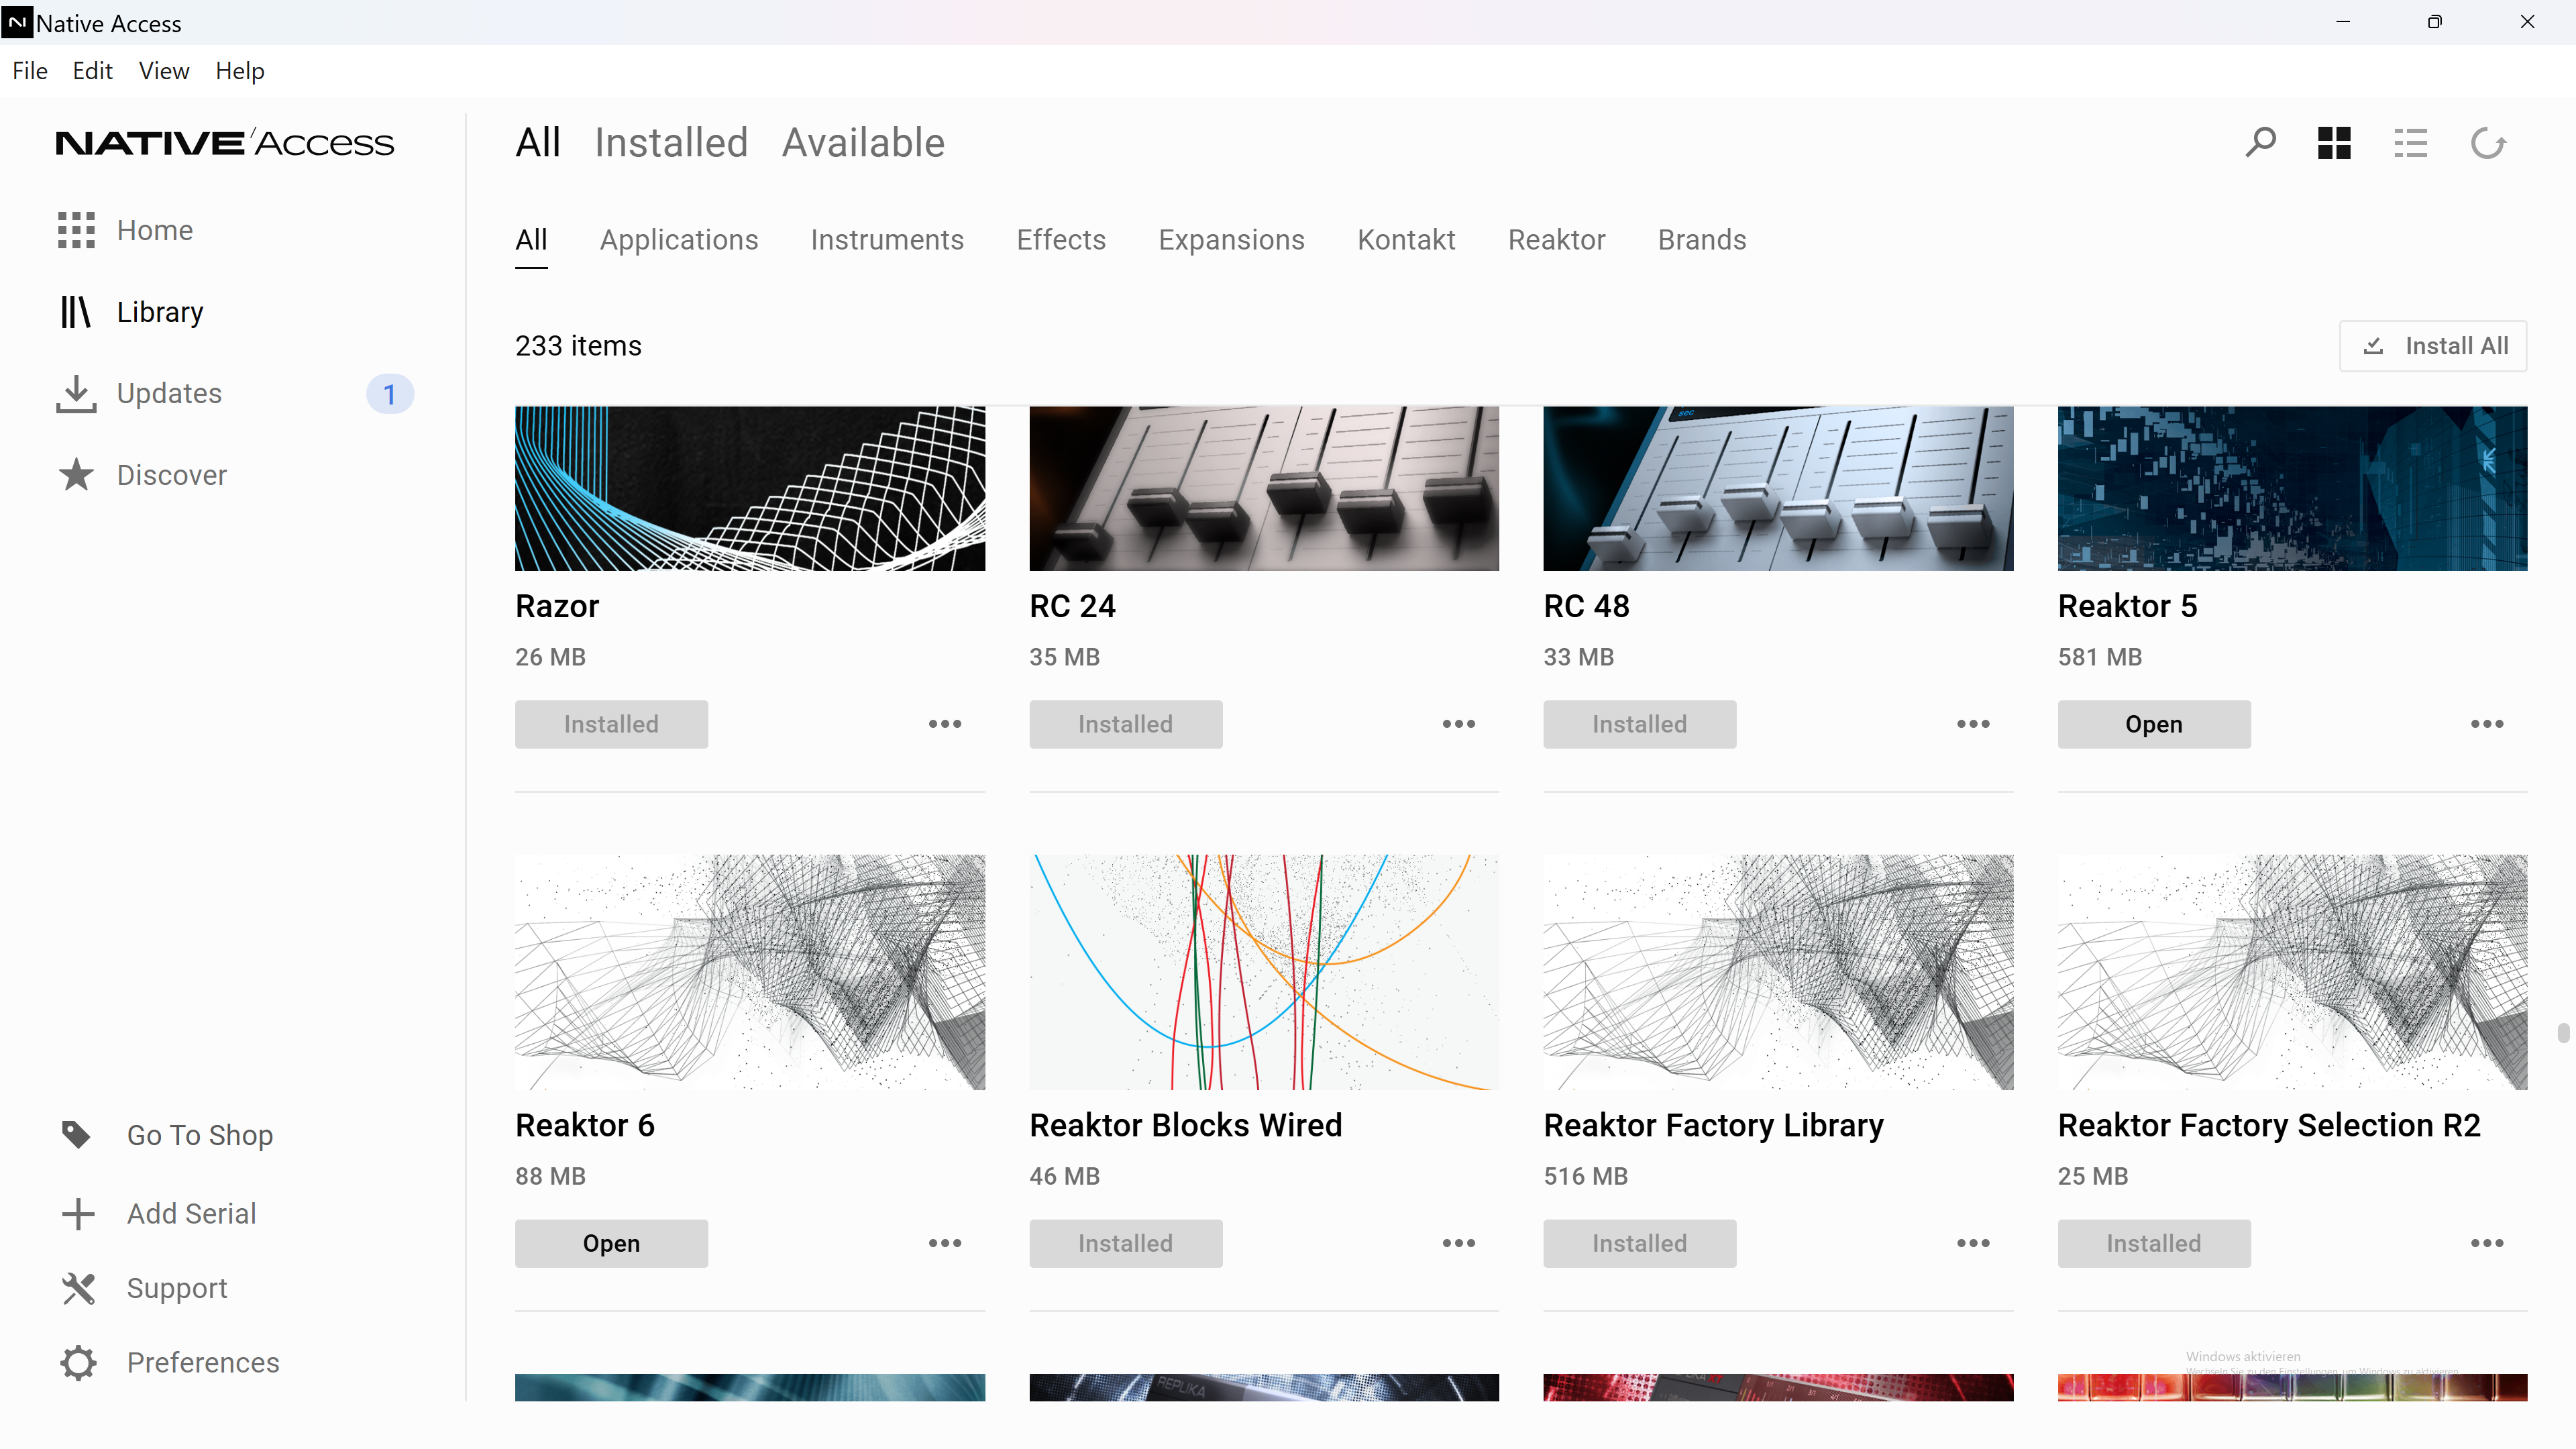The height and width of the screenshot is (1449, 2576).
Task: Click the Install All button
Action: pos(2433,346)
